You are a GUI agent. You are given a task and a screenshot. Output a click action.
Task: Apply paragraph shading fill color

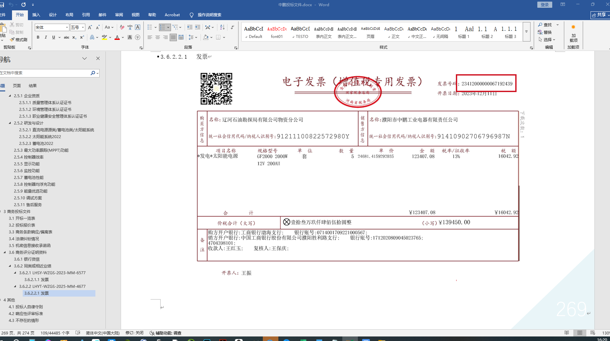pos(206,37)
